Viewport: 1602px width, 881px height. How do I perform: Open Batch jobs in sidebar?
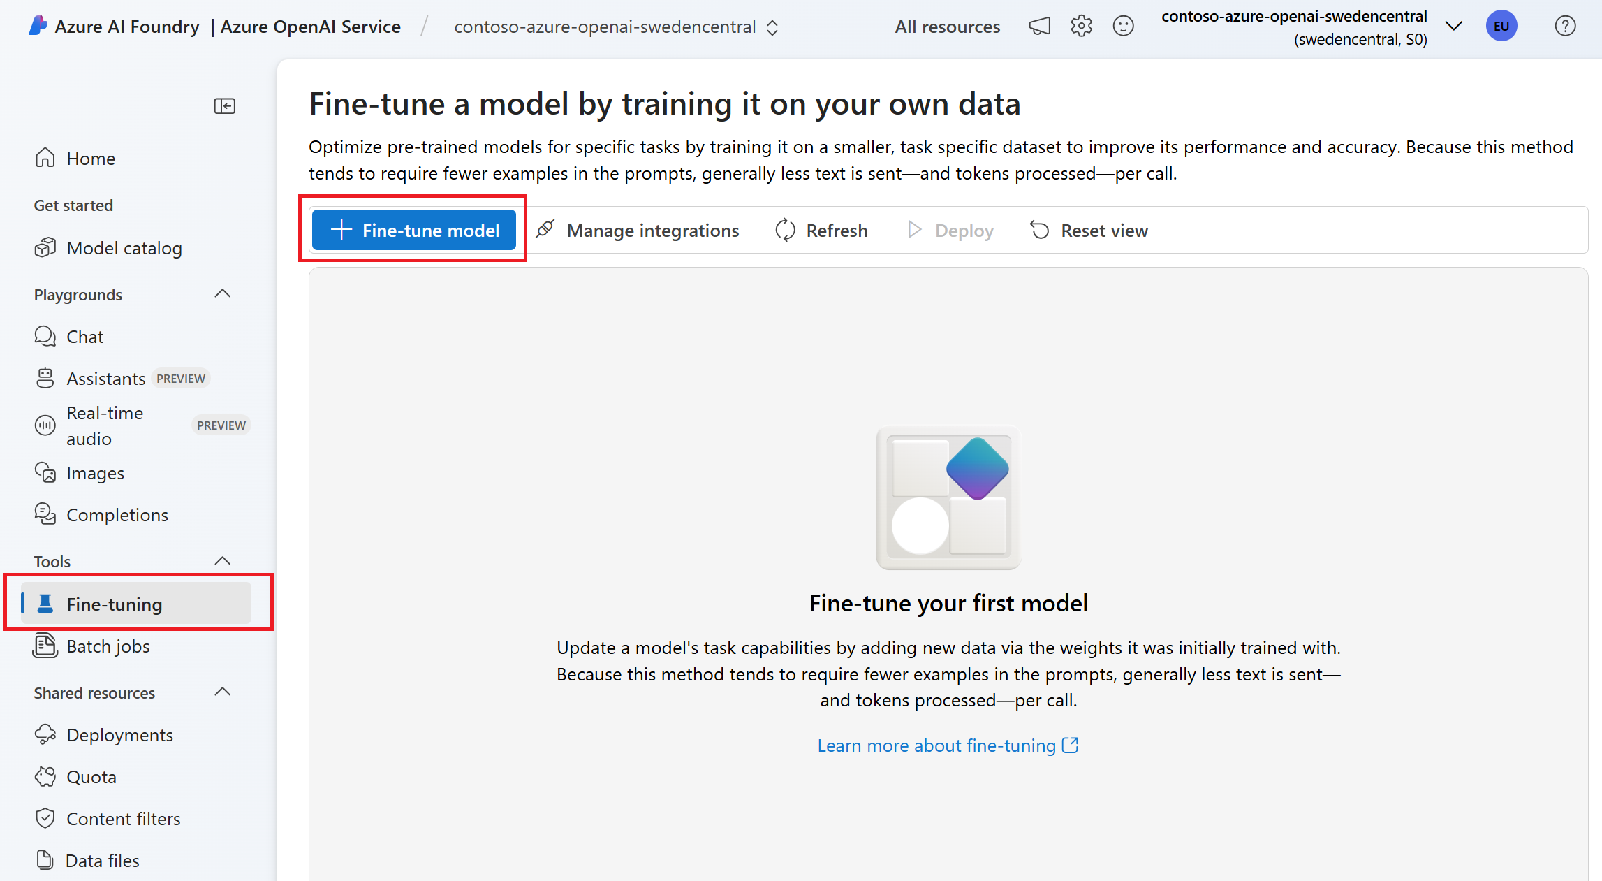pos(108,646)
